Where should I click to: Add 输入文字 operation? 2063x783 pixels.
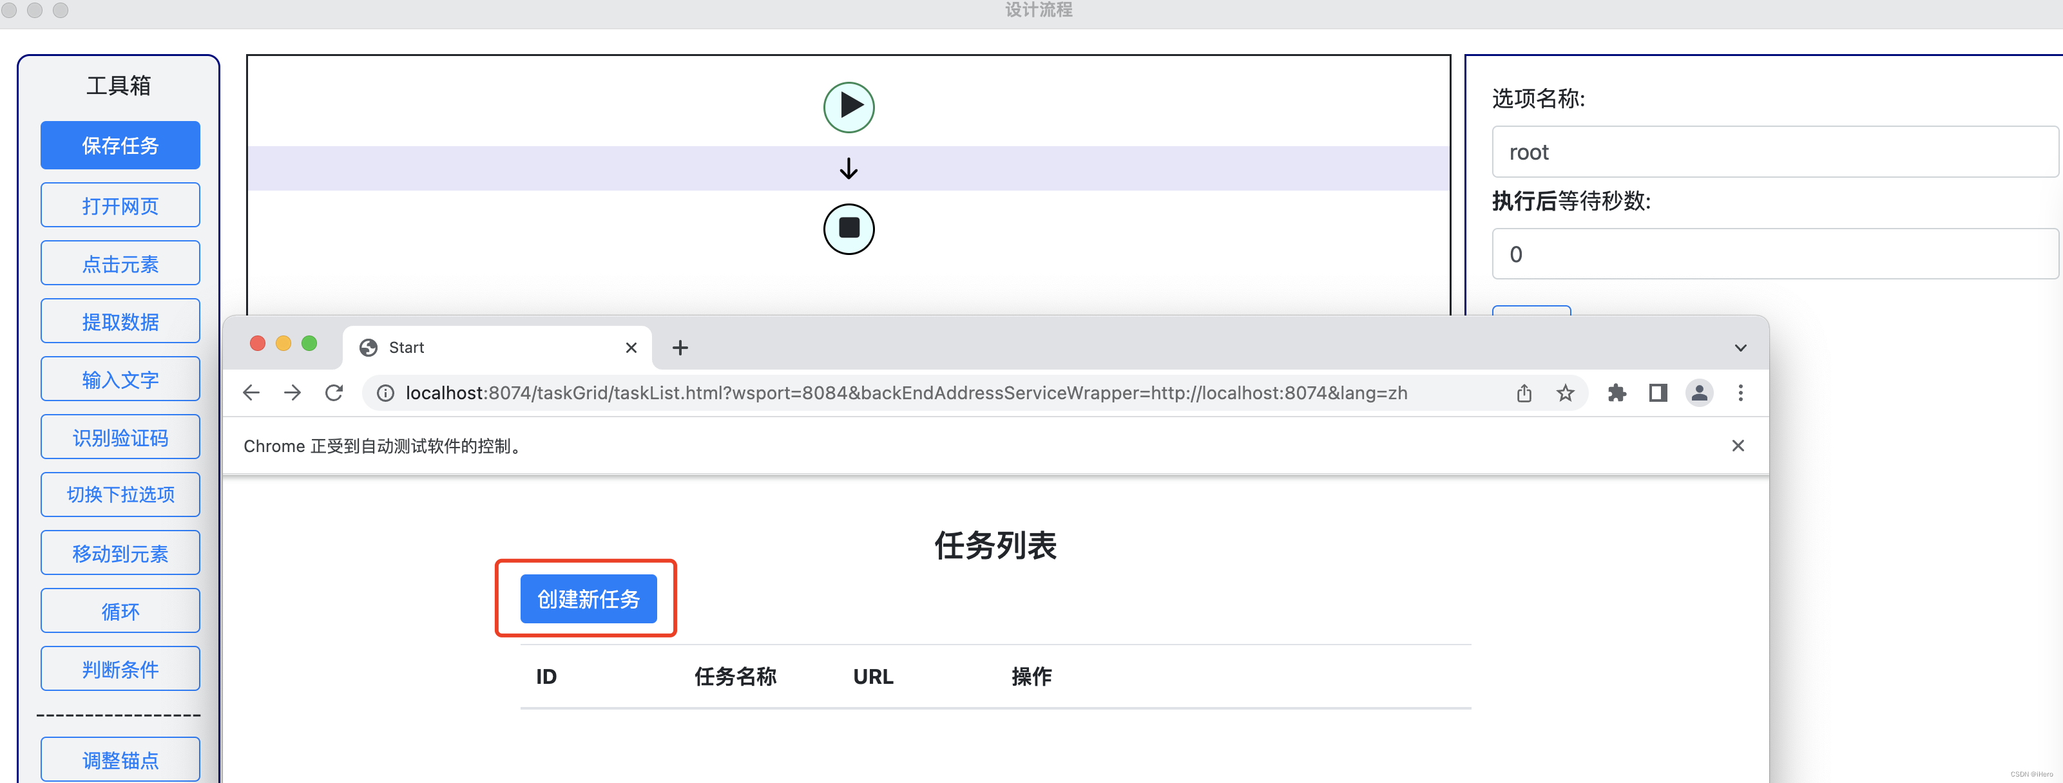coord(120,379)
